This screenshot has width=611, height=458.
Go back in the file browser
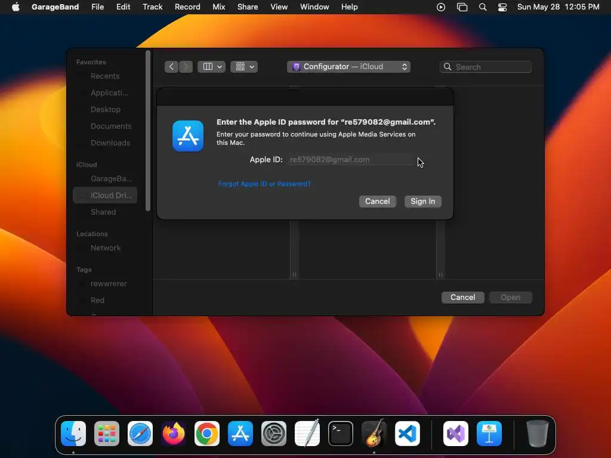(171, 67)
